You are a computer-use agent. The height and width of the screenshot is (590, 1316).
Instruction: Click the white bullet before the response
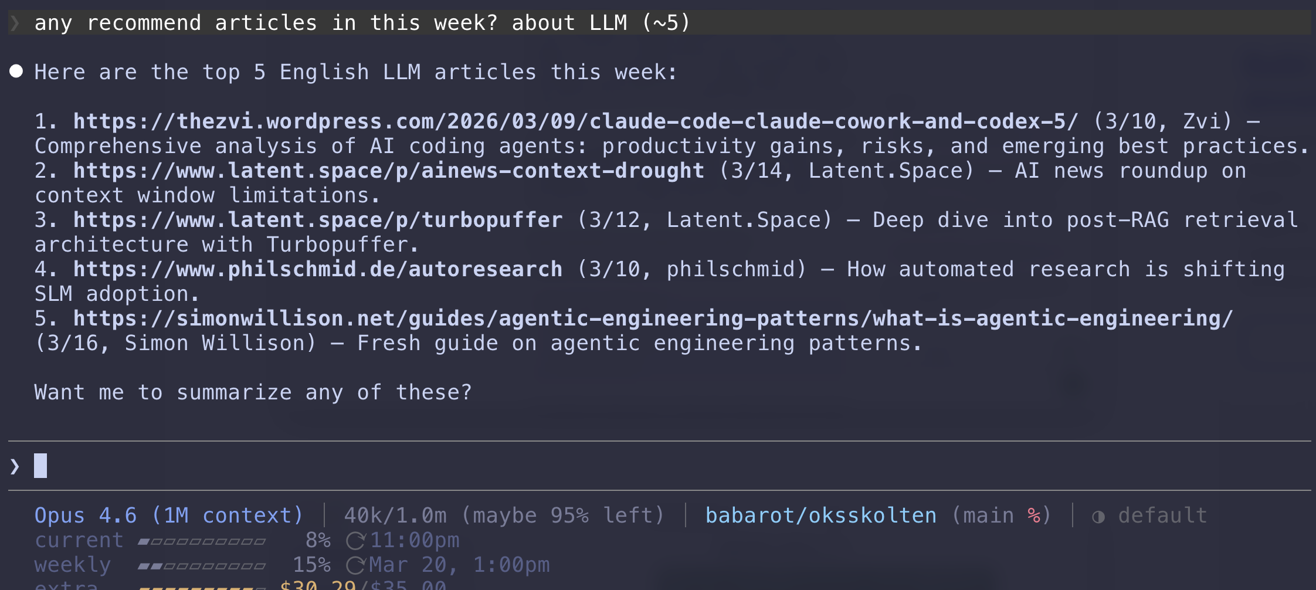coord(16,72)
